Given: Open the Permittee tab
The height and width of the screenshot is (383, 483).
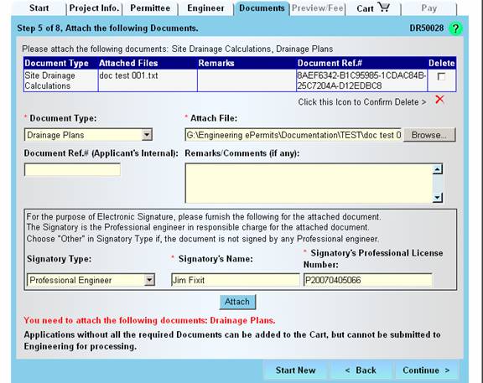Looking at the screenshot, I should point(150,8).
